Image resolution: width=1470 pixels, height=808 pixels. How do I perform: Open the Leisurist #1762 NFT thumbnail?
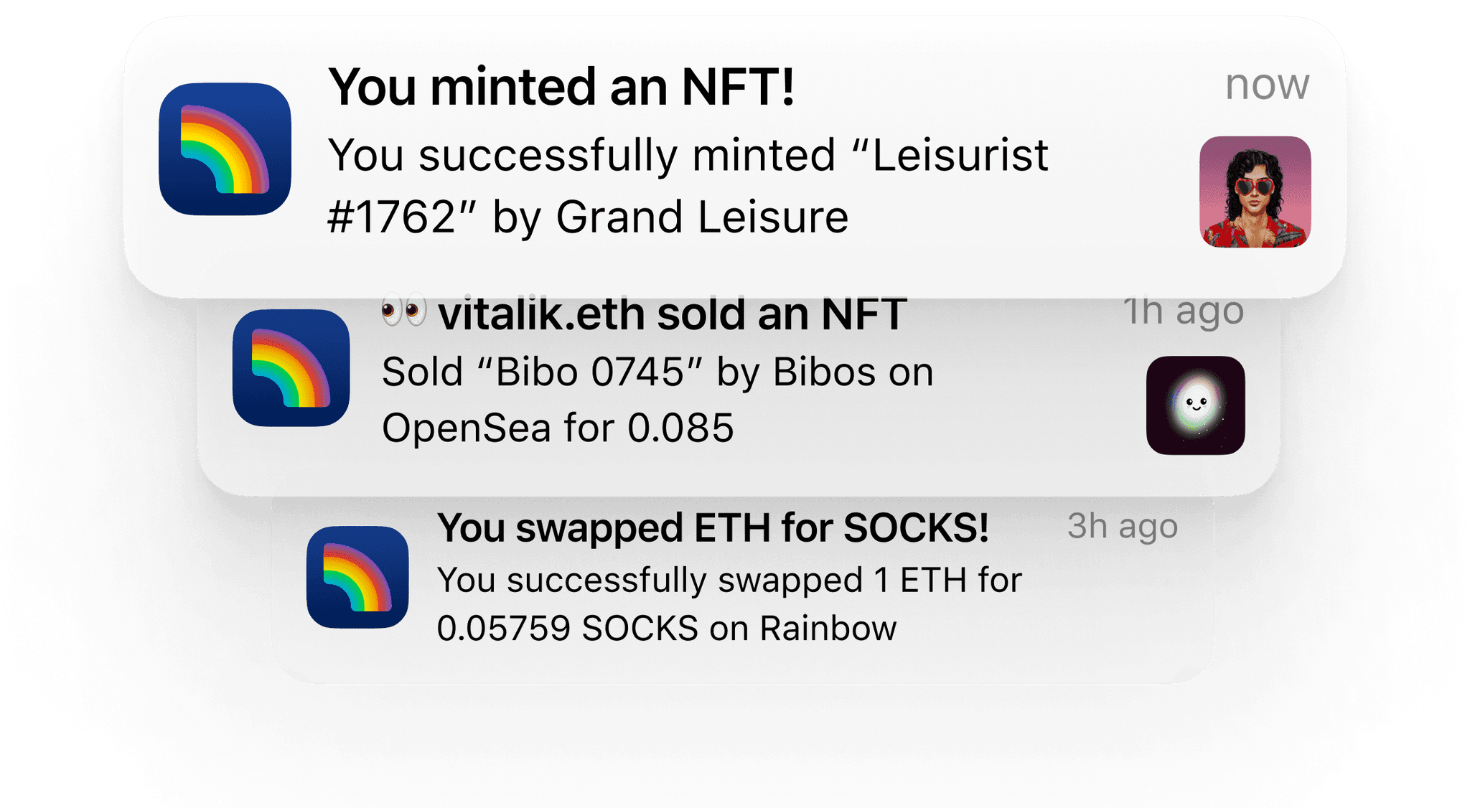click(1255, 192)
